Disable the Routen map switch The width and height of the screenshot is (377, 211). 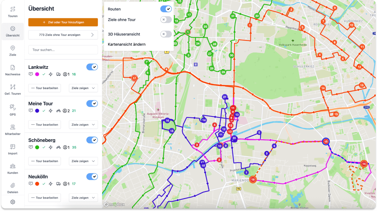pyautogui.click(x=166, y=9)
